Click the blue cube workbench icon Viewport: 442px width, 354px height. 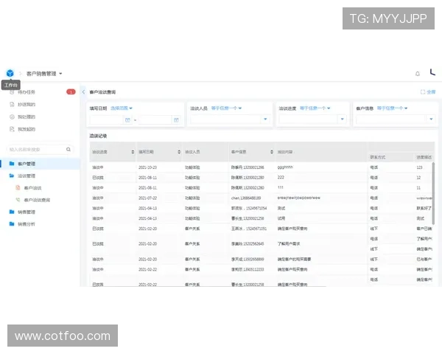(x=10, y=73)
